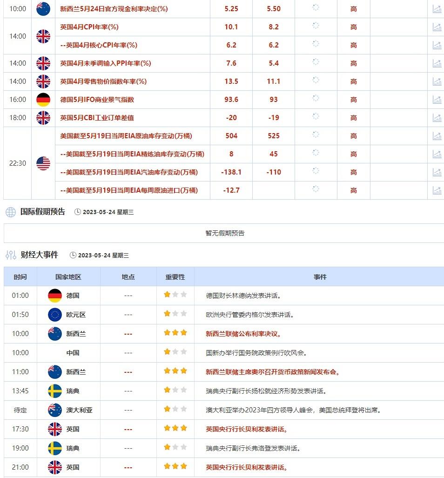Viewport: 444px width, 478px height.
Task: Click chart icon for EIA weekly crude imports row
Action: point(437,190)
